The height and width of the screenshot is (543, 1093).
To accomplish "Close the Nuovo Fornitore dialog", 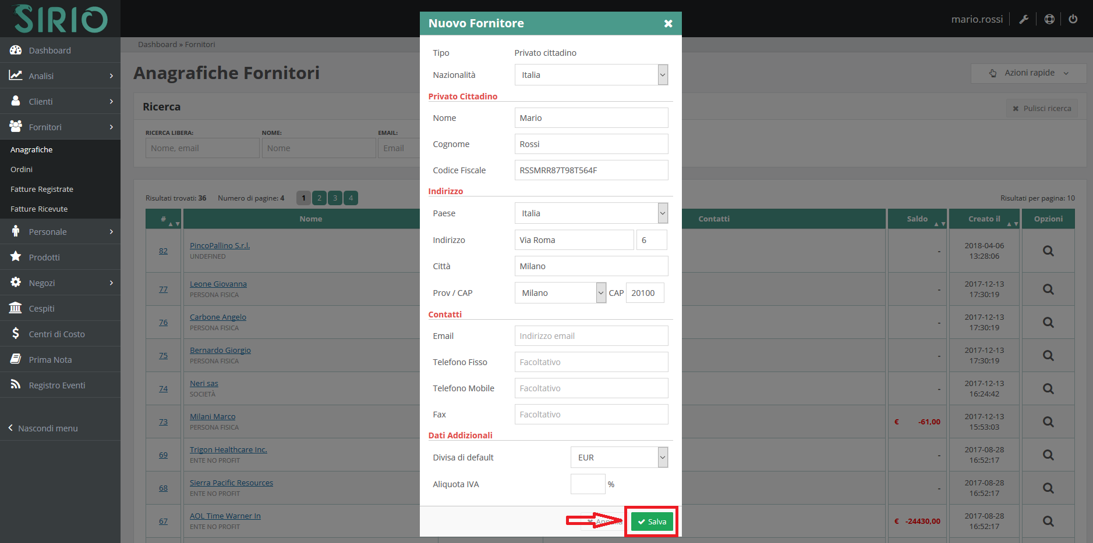I will point(668,23).
